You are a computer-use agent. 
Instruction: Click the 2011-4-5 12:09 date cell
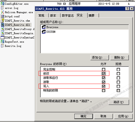point(109,4)
